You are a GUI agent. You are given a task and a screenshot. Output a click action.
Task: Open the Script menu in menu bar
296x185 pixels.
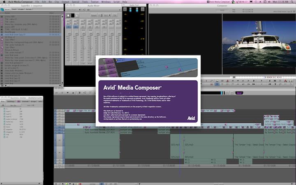(116, 2)
